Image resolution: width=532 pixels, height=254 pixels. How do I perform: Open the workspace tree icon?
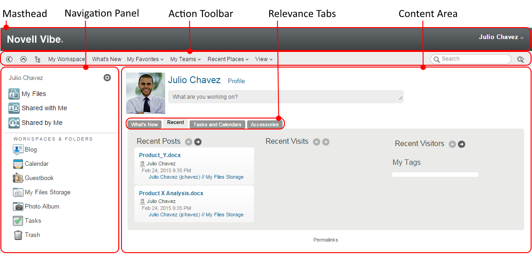38,59
